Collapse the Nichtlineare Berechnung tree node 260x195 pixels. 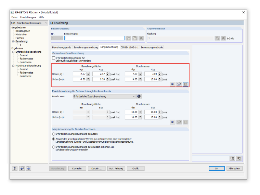[13, 66]
